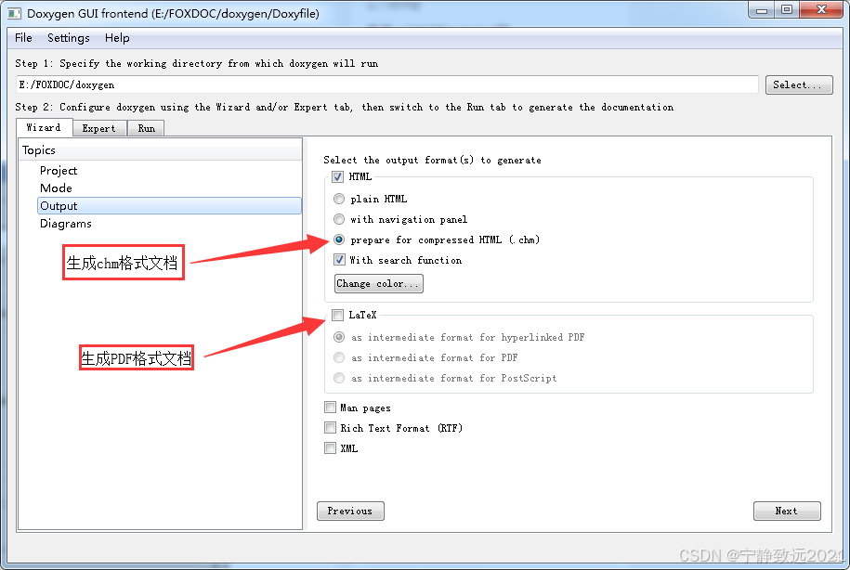Select intermediate format for hyperlinked PDF

[339, 337]
